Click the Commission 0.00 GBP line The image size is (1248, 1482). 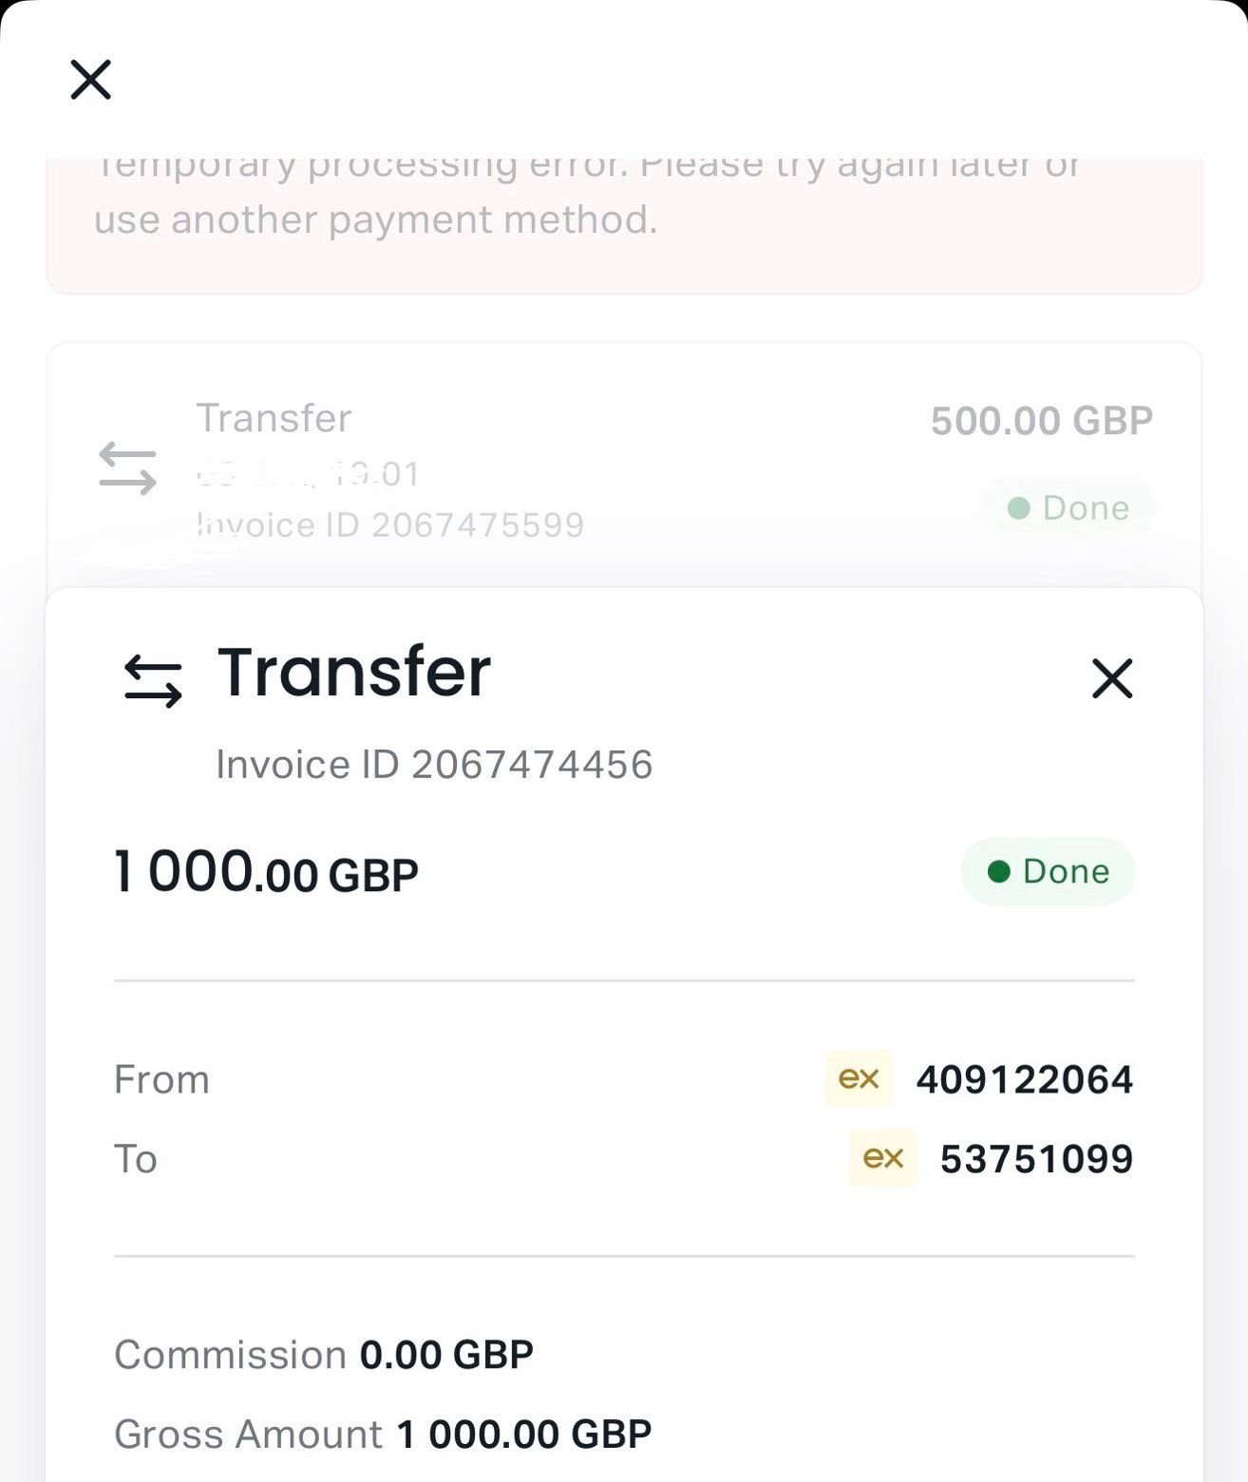coord(324,1355)
